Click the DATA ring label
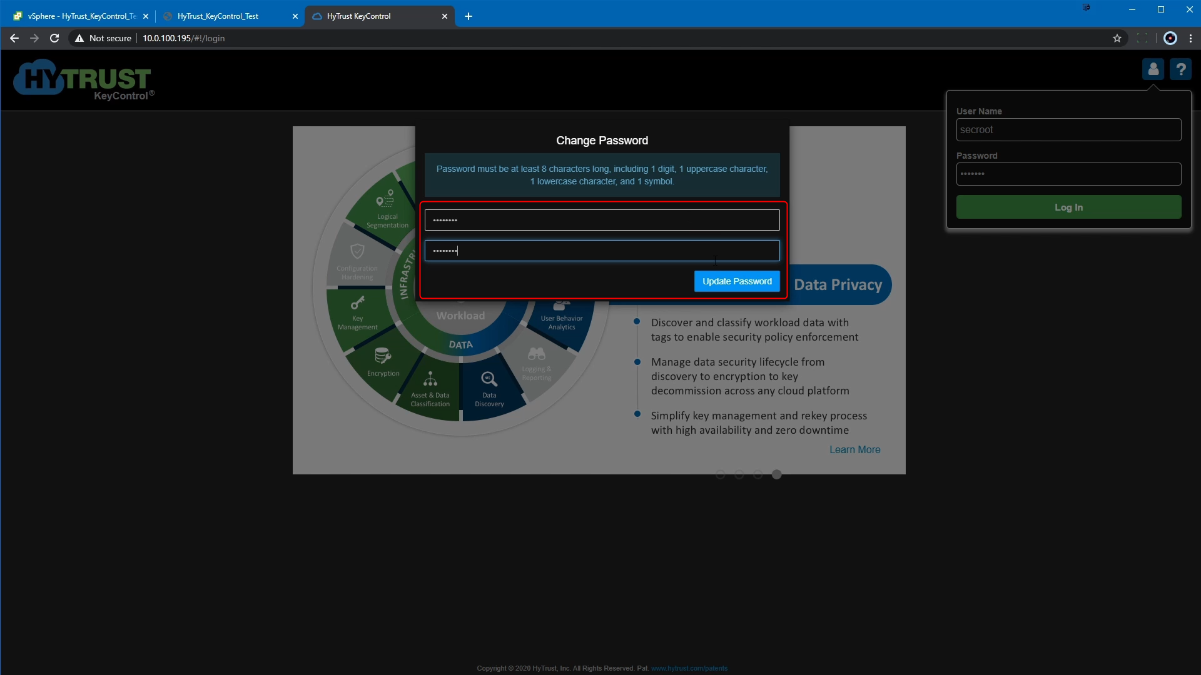 [460, 345]
